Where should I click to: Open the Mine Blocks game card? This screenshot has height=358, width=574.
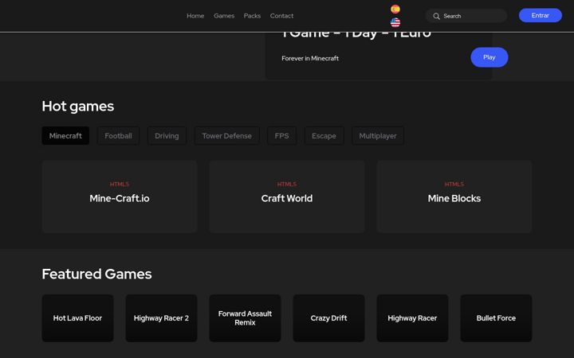pyautogui.click(x=454, y=197)
